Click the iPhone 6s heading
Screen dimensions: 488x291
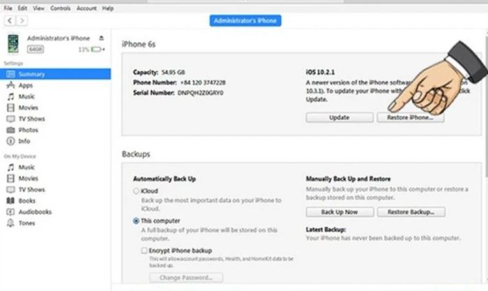pyautogui.click(x=139, y=44)
